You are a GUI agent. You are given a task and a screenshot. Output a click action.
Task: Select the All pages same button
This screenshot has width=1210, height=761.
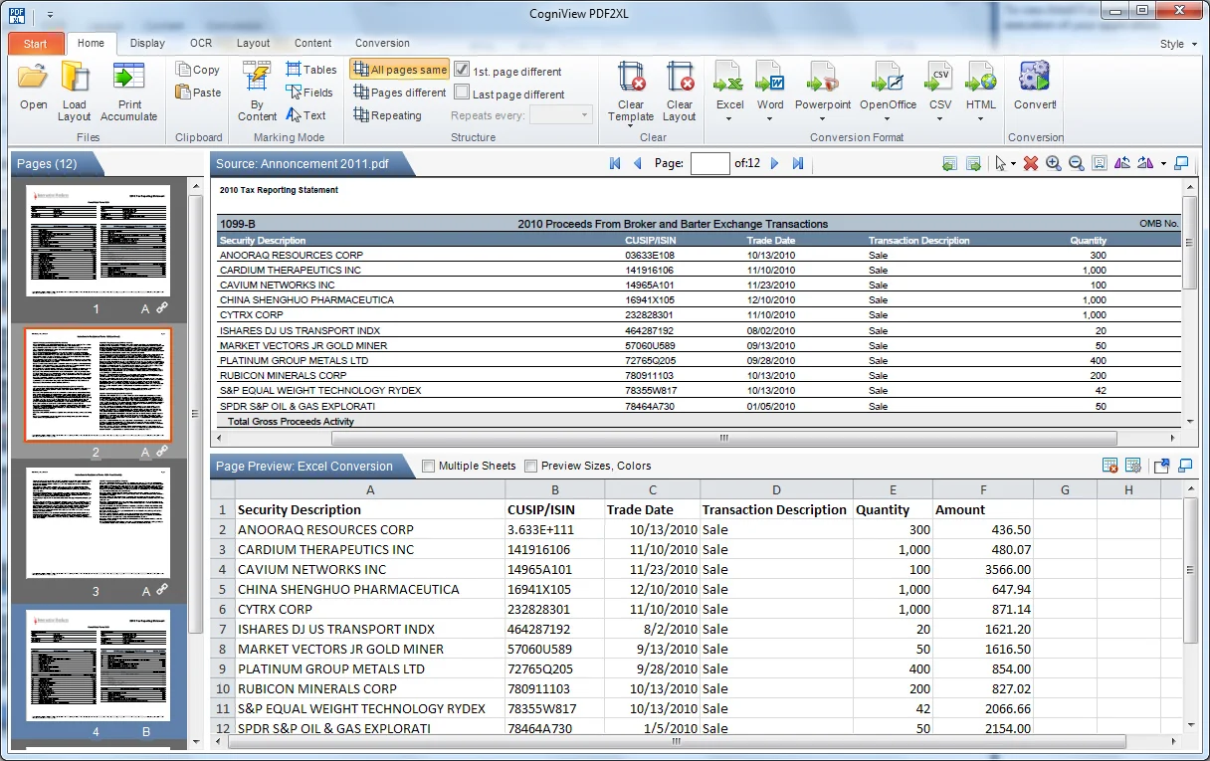(x=399, y=70)
